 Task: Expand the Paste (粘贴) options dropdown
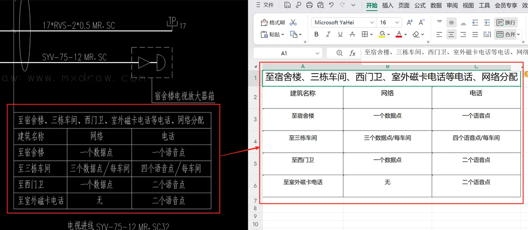click(283, 34)
